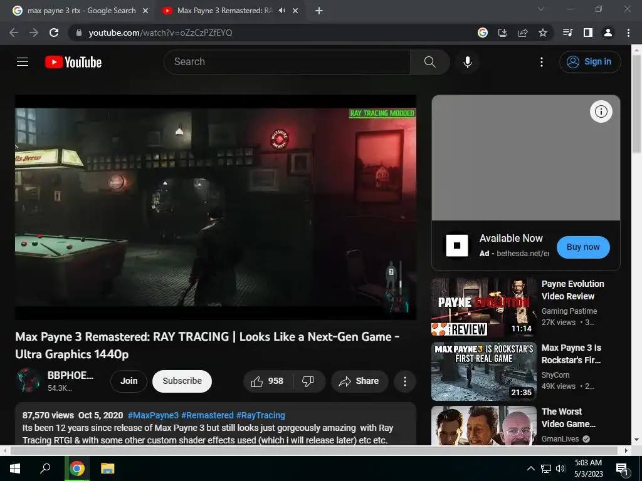Viewport: 642px width, 481px height.
Task: Like the video with thumbs up
Action: [x=268, y=381]
